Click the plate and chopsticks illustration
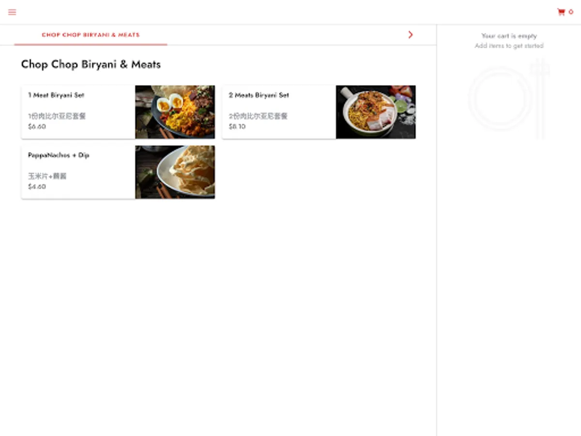This screenshot has width=581, height=436. [x=509, y=98]
